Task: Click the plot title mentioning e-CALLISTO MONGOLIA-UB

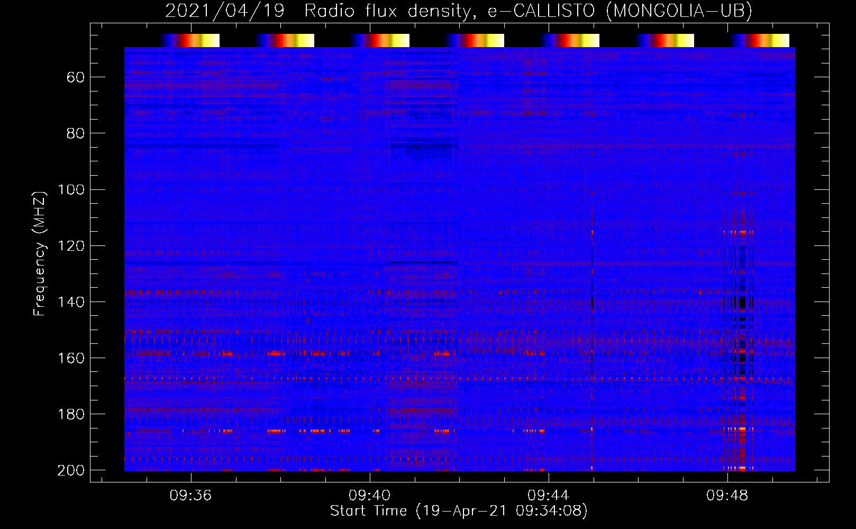Action: [459, 11]
